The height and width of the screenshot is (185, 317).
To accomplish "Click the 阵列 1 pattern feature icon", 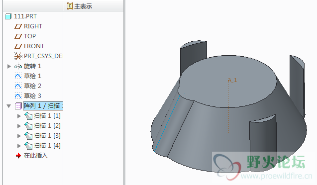I will [18, 106].
